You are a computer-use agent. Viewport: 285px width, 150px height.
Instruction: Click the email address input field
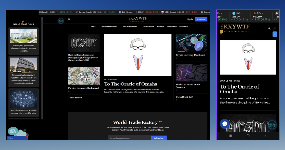tap(130, 138)
